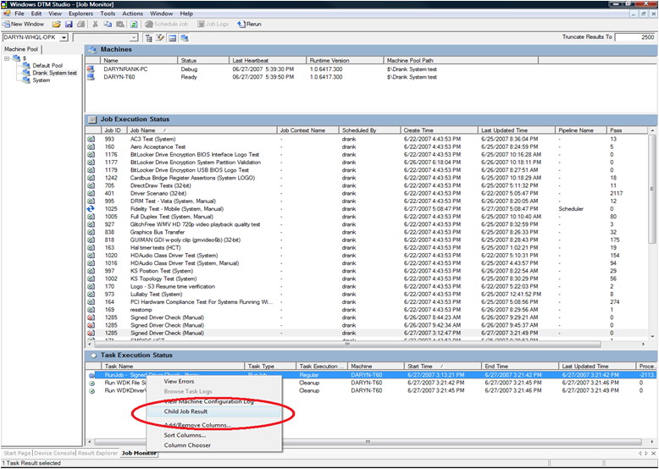Click the Job Execution Status header icon
Viewport: 659px width, 469px height.
click(x=92, y=119)
